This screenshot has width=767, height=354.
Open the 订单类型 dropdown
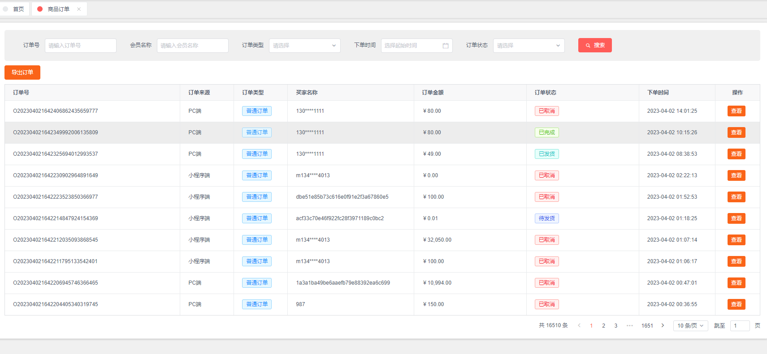(305, 46)
